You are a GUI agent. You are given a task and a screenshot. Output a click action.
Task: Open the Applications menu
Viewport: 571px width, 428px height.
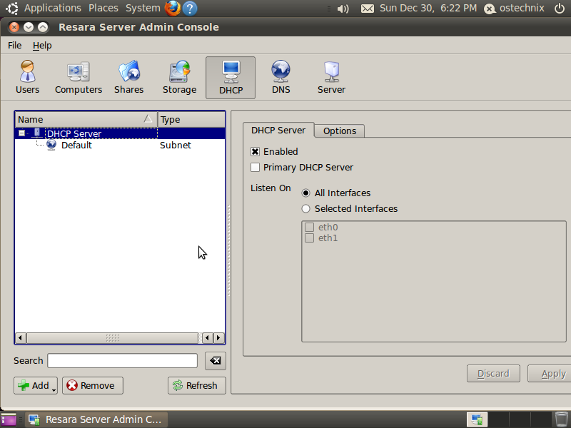(x=52, y=8)
